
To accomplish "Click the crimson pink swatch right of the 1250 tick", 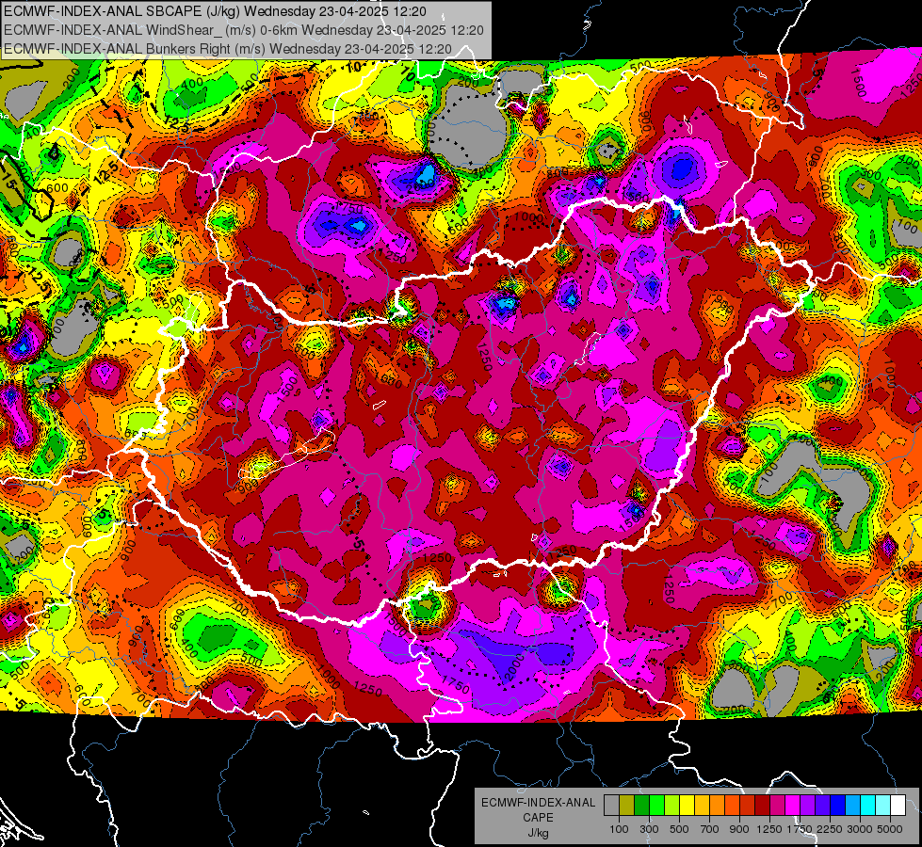I will (x=777, y=806).
